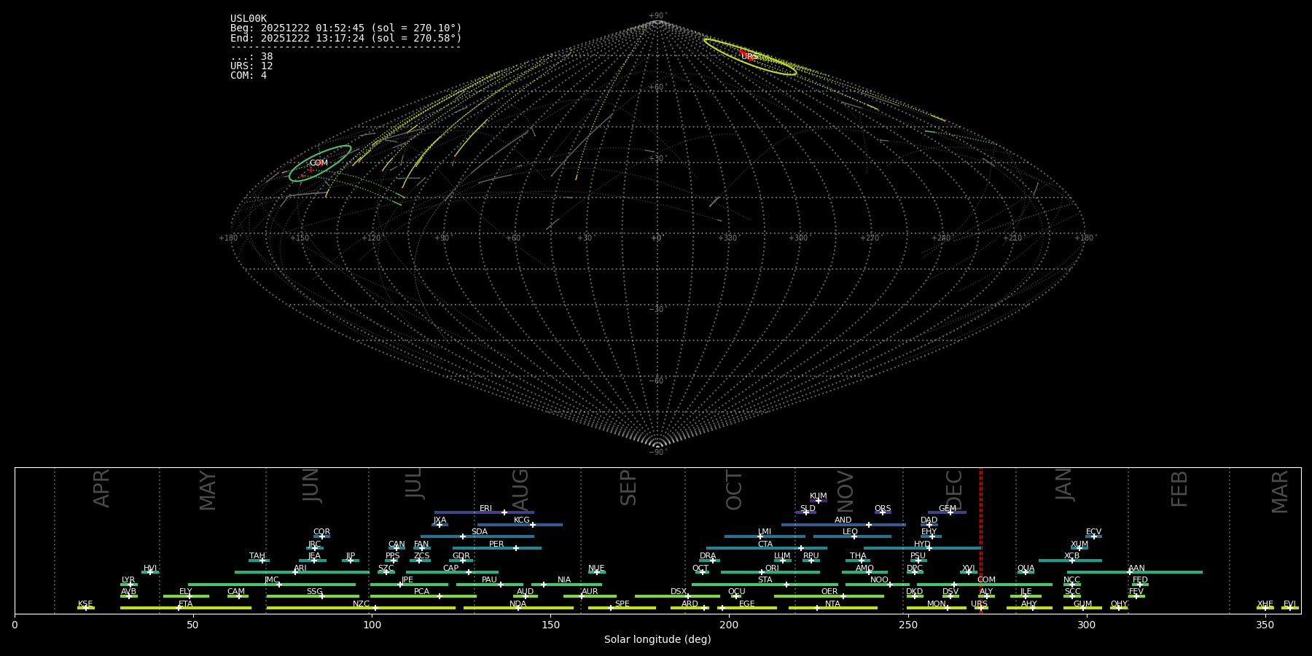
Task: Click the PER shower peak cross
Action: pyautogui.click(x=516, y=548)
